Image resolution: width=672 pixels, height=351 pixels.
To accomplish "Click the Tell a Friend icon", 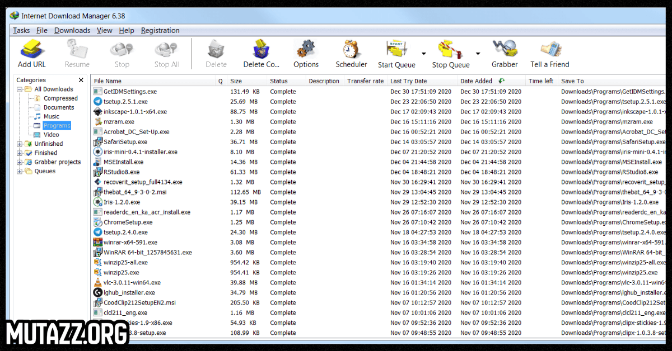I will pos(549,50).
